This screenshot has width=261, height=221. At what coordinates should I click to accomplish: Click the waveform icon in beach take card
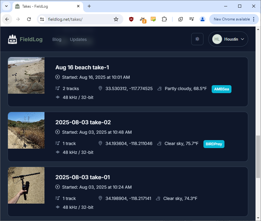click(x=58, y=97)
